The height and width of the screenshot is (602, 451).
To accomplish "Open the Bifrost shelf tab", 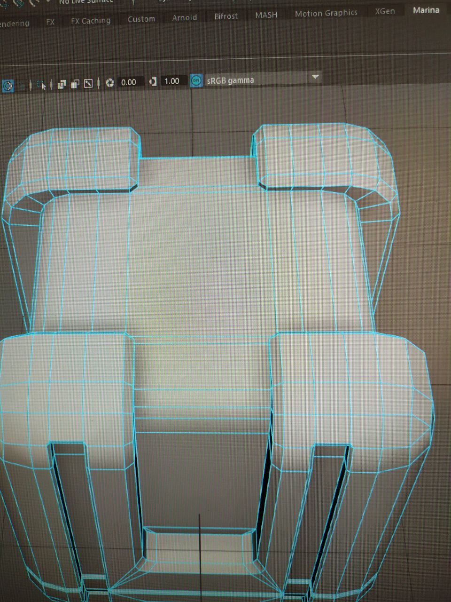I will coord(226,16).
